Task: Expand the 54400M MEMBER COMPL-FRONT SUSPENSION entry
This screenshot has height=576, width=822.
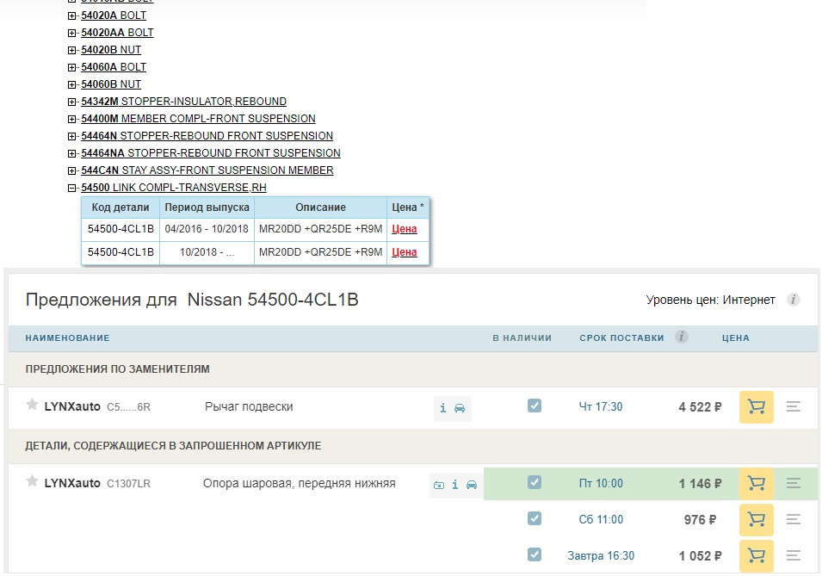Action: pyautogui.click(x=71, y=118)
